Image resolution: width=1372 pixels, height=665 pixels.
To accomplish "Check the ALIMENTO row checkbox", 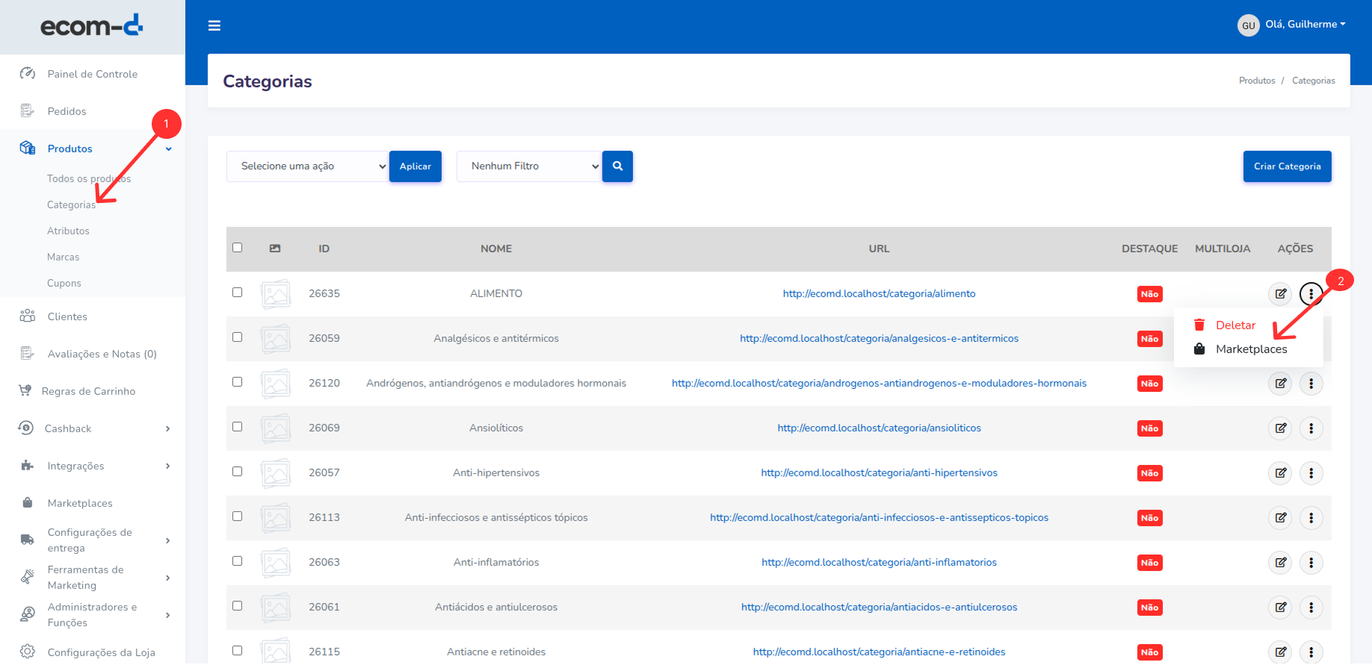I will click(x=237, y=293).
